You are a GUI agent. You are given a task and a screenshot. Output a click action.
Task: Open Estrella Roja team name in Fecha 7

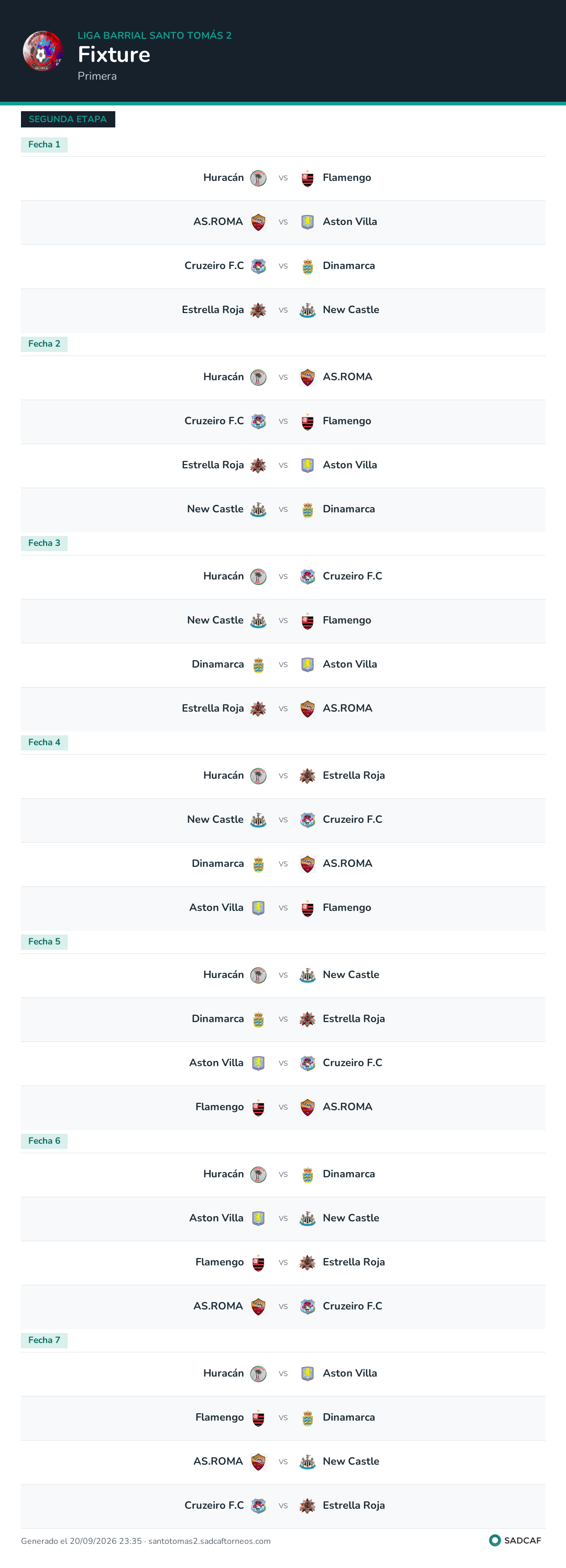pos(354,1505)
